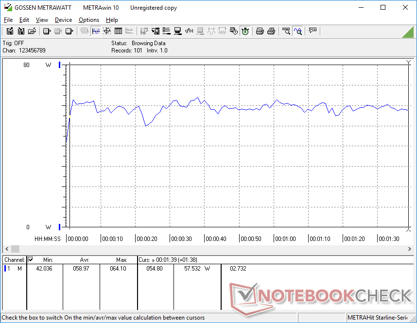Print graph with first printer icon
This screenshot has width=417, height=323.
[x=260, y=31]
